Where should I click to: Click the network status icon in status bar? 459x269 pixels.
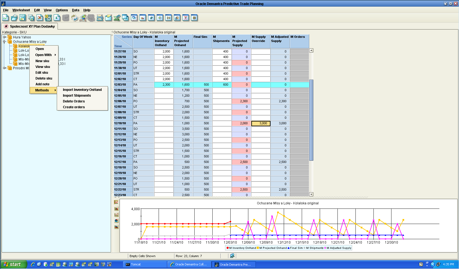pyautogui.click(x=232, y=256)
